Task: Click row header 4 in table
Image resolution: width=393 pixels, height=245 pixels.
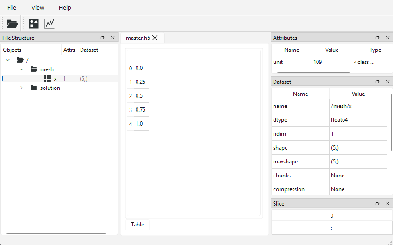Action: tap(131, 124)
